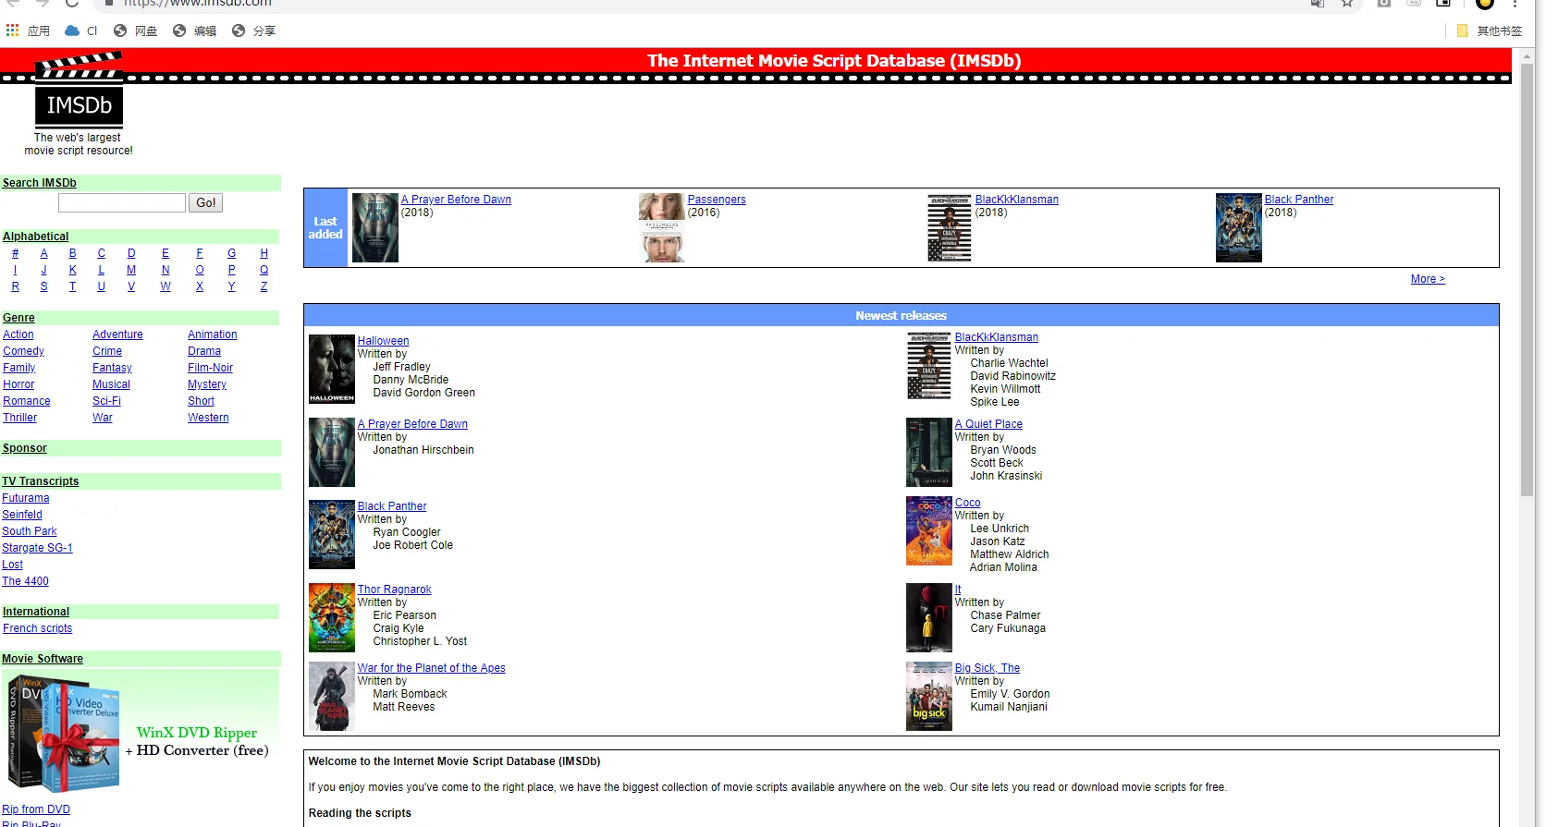Screen dimensions: 1558x827
Task: Open the Comedy genre
Action: click(x=23, y=351)
